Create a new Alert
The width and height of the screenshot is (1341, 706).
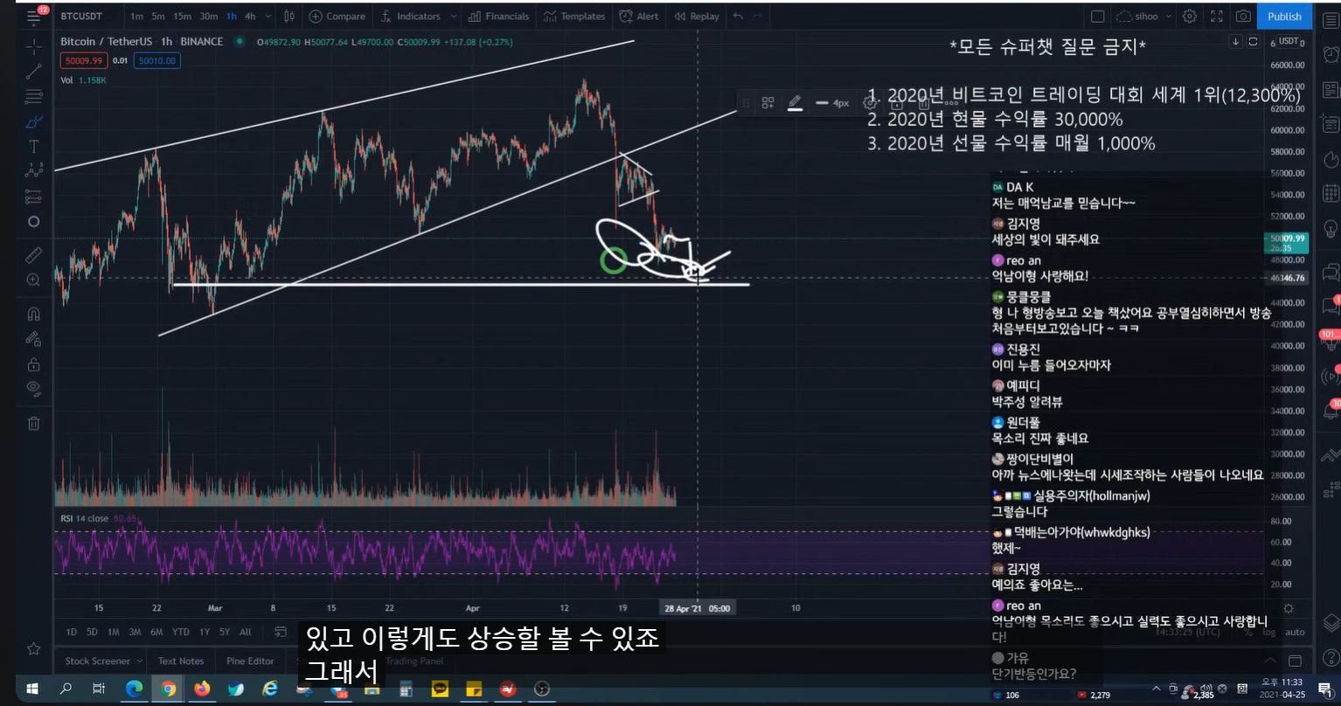tap(639, 16)
